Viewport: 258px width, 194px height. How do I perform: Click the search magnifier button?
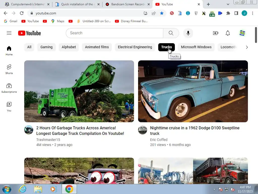(x=171, y=33)
